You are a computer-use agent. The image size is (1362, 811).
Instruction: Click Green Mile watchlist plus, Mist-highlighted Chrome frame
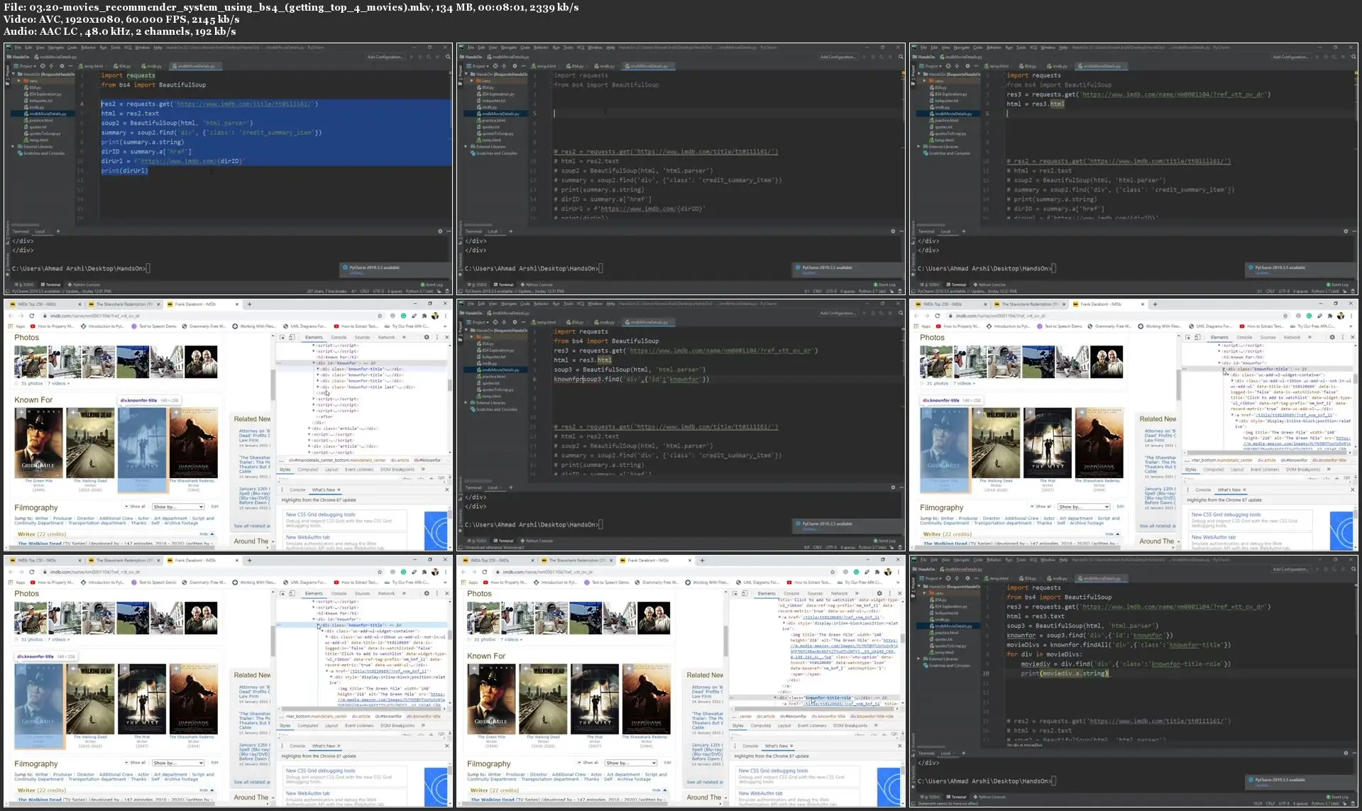21,412
